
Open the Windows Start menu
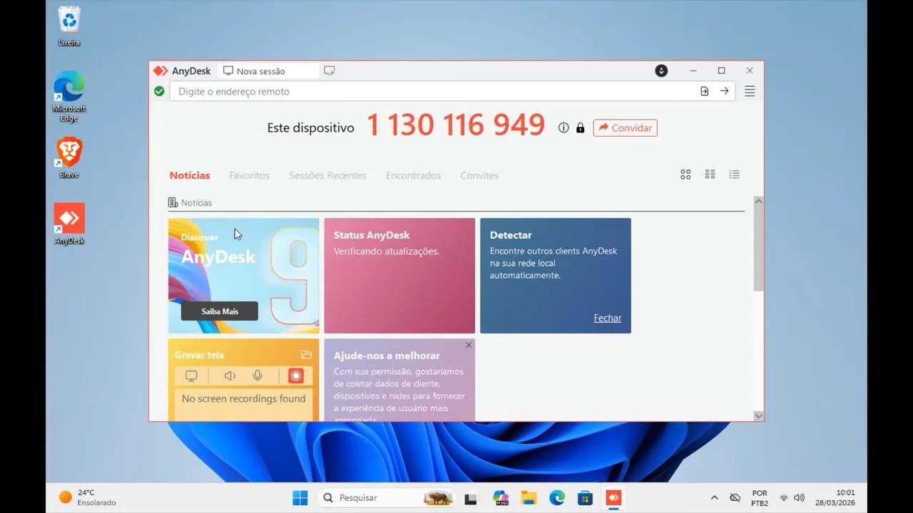pos(300,497)
